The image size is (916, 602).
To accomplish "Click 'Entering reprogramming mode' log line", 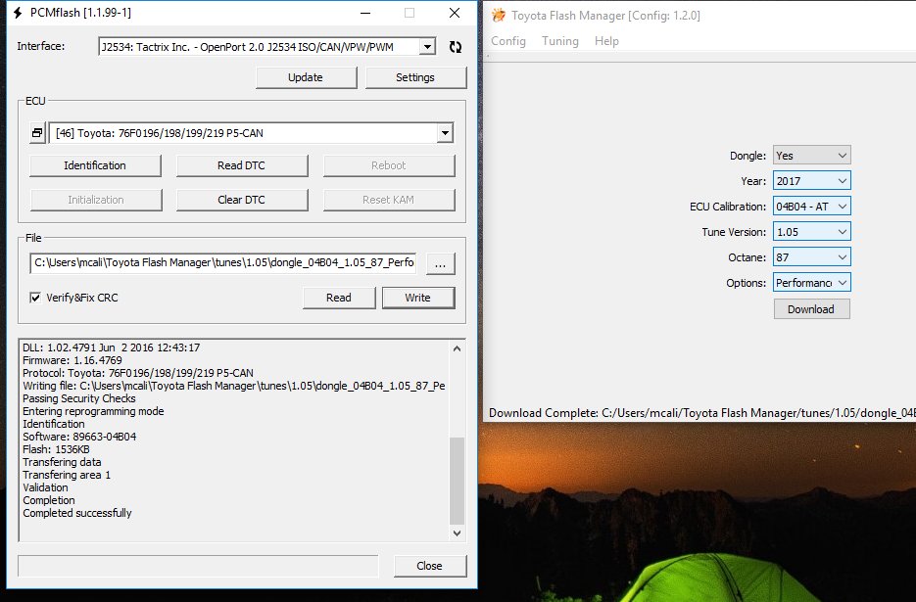I will point(93,411).
